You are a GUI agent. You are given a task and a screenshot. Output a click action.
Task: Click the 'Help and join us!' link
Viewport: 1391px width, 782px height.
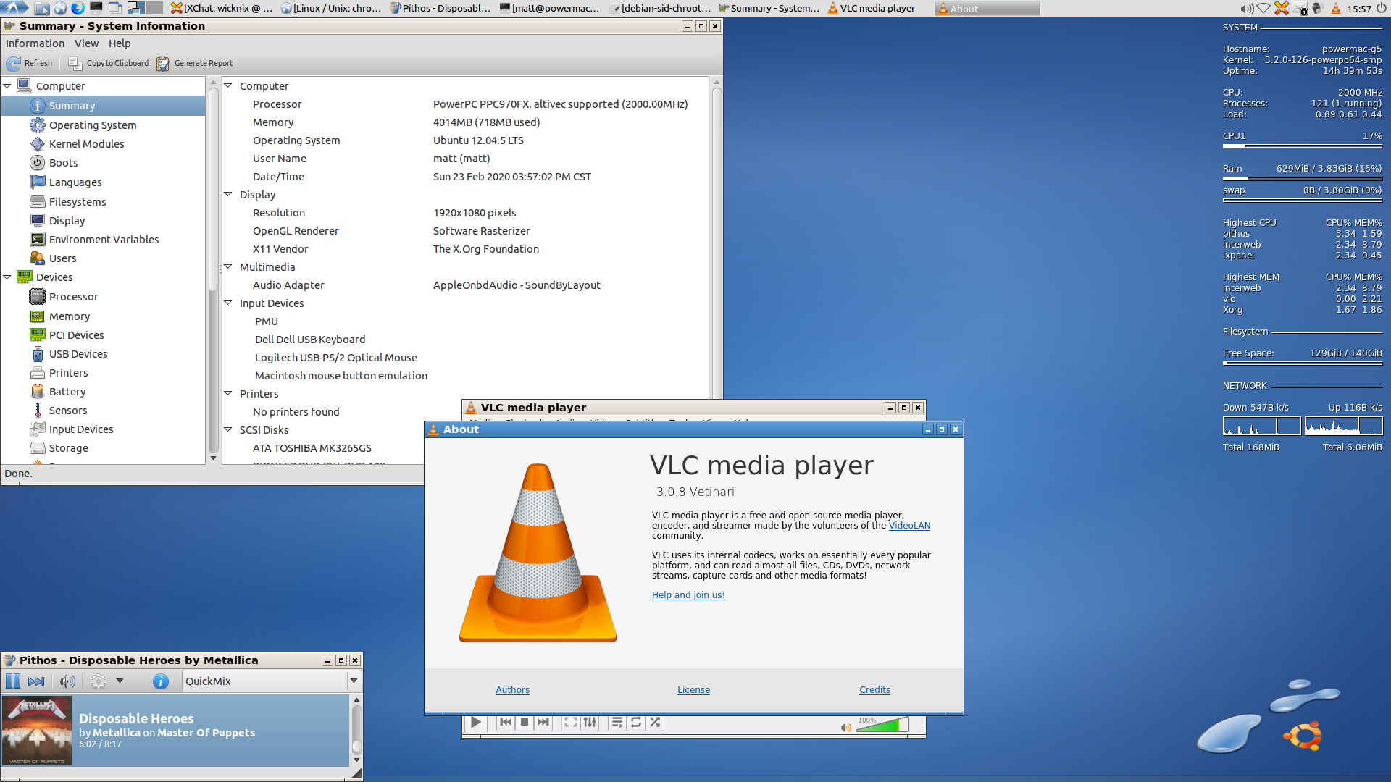688,595
